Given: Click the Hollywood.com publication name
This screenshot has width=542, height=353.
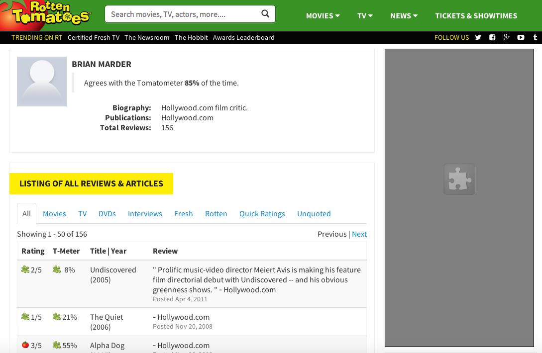Looking at the screenshot, I should coord(187,118).
